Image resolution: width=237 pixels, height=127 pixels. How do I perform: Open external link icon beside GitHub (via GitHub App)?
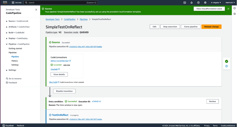70,61
